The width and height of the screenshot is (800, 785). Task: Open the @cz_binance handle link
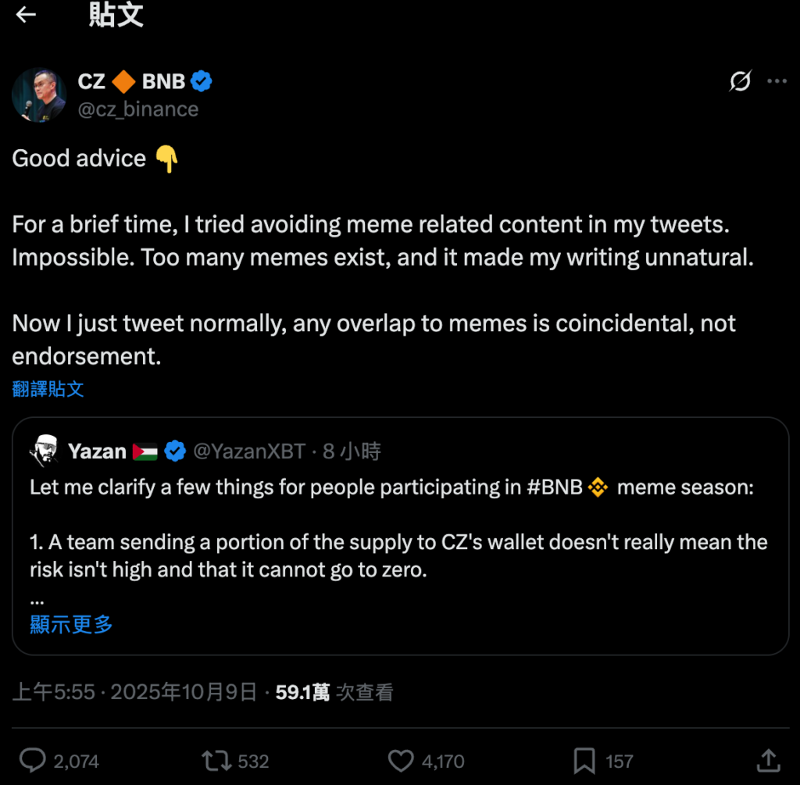coord(138,109)
